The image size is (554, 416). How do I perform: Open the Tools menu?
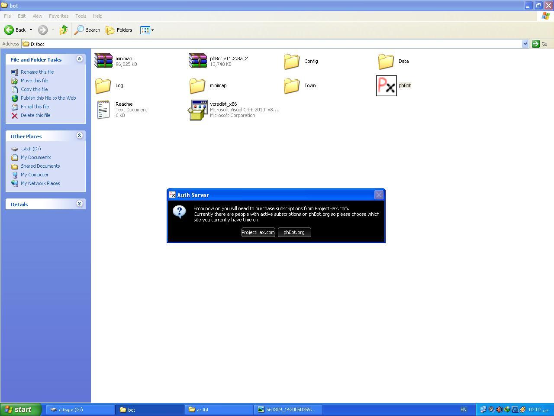pos(81,16)
